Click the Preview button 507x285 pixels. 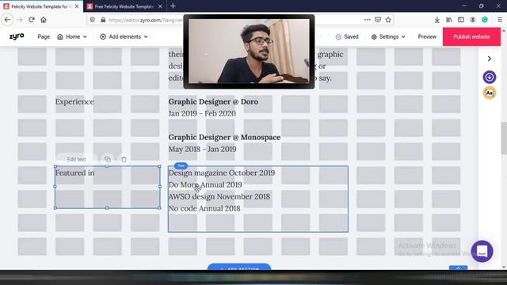[427, 37]
